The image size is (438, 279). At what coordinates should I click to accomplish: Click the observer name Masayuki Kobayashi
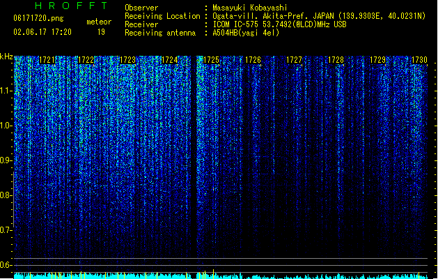click(250, 8)
